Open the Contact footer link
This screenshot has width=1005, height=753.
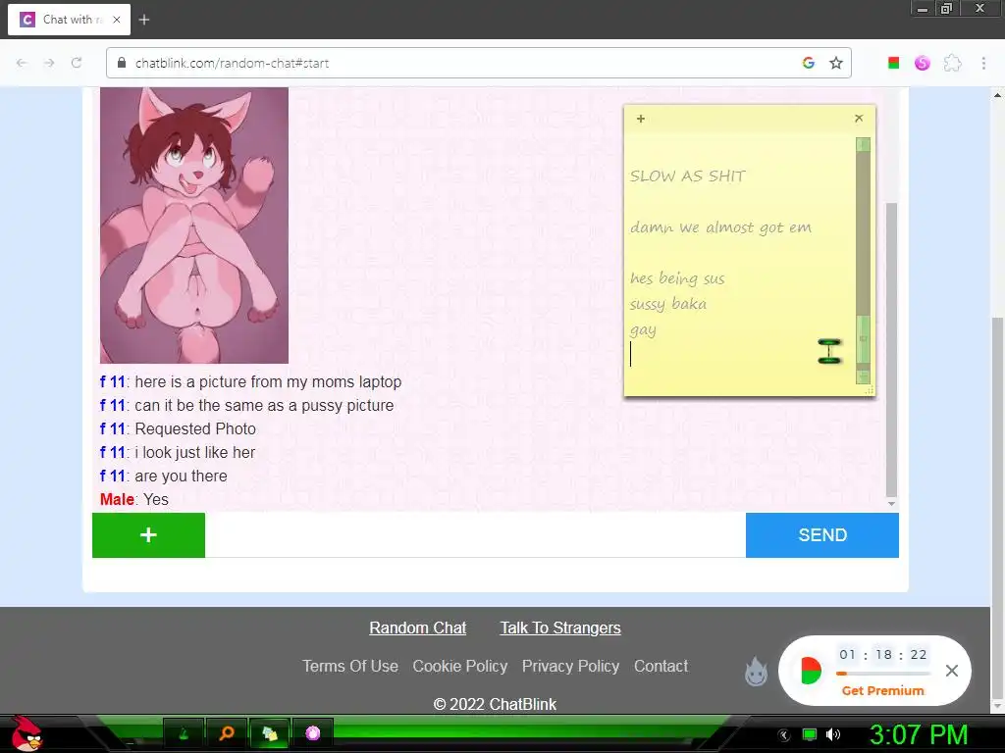pos(661,666)
